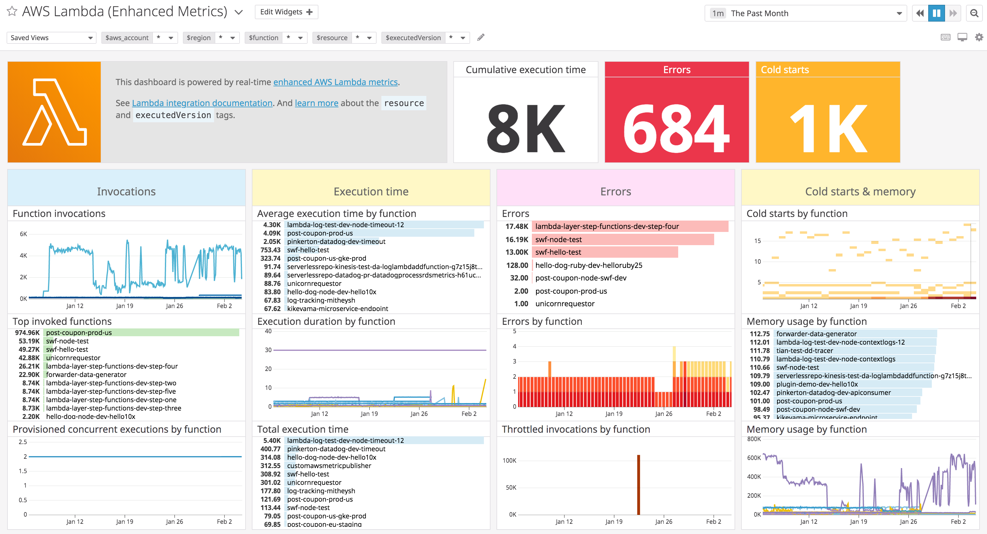Screen dimensions: 987x534
Task: Zoom out of the current time range
Action: click(x=975, y=13)
